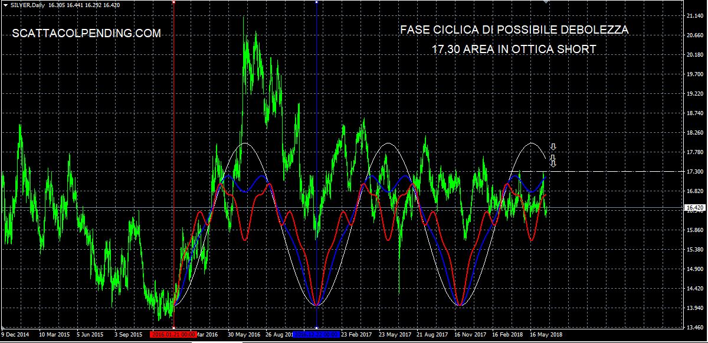Open the SILVER,Daily dropdown triangle

pos(5,5)
